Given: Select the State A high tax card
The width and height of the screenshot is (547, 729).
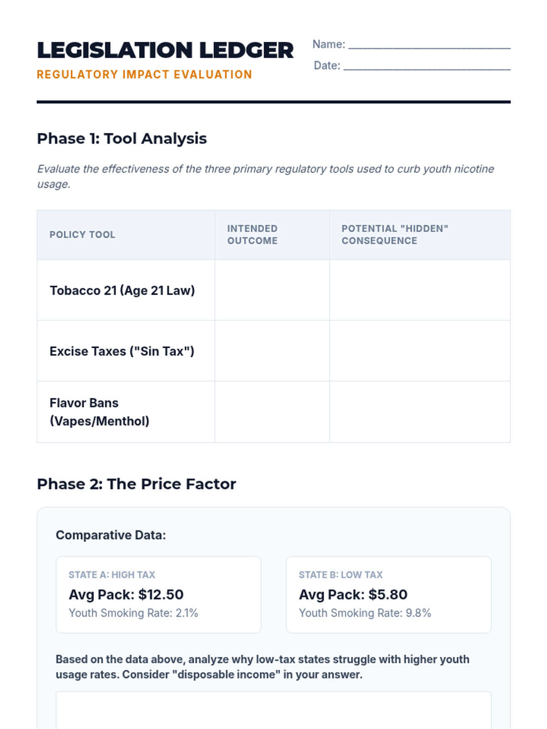Looking at the screenshot, I should click(x=158, y=595).
